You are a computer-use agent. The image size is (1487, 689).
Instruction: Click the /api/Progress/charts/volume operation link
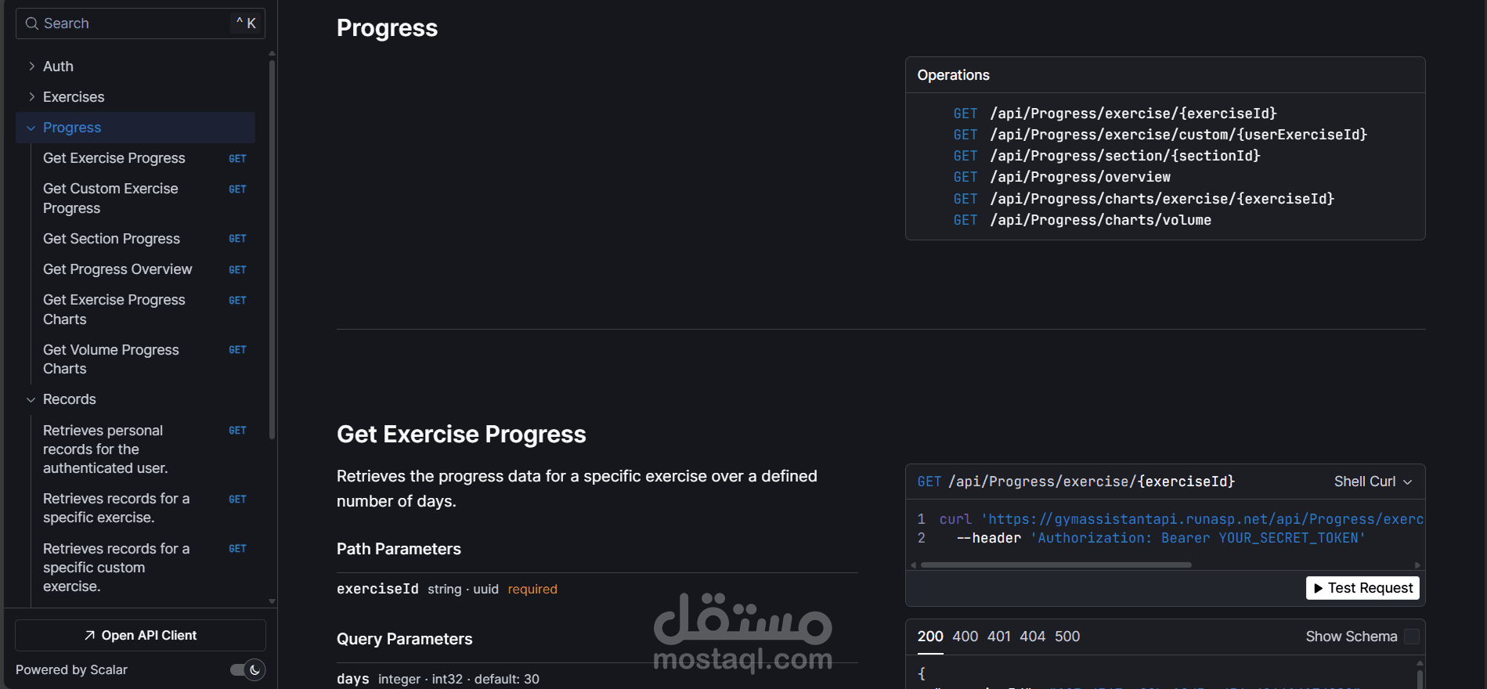[1100, 220]
